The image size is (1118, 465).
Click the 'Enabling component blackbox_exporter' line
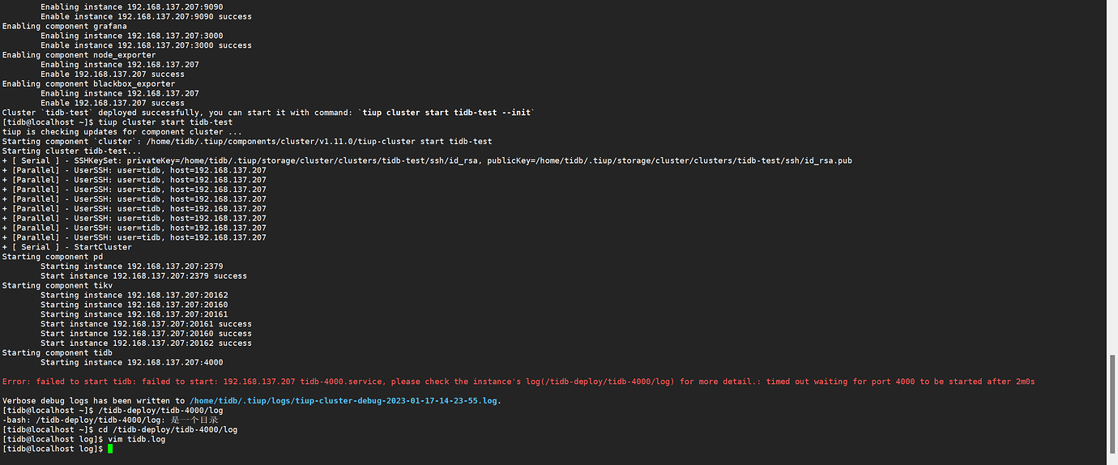(88, 83)
